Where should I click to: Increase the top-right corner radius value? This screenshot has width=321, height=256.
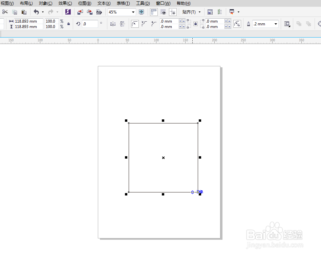click(229, 21)
